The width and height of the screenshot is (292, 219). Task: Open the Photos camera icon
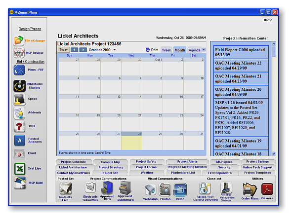pyautogui.click(x=165, y=189)
